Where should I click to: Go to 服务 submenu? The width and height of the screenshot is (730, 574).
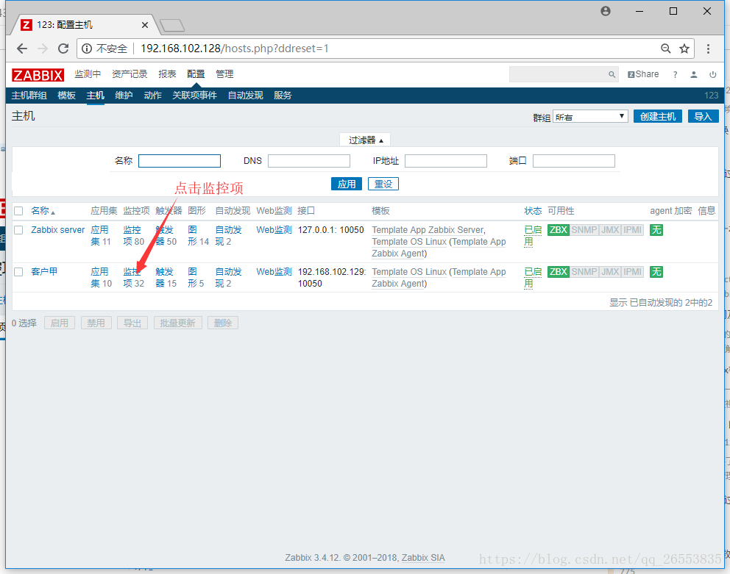point(283,96)
